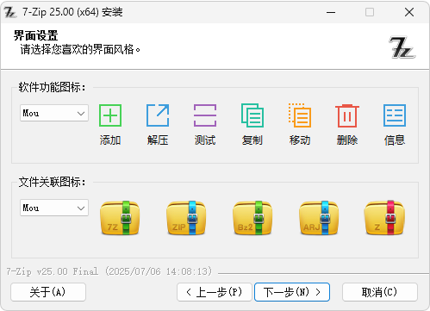Click the 7-Zip title bar app icon

10,12
